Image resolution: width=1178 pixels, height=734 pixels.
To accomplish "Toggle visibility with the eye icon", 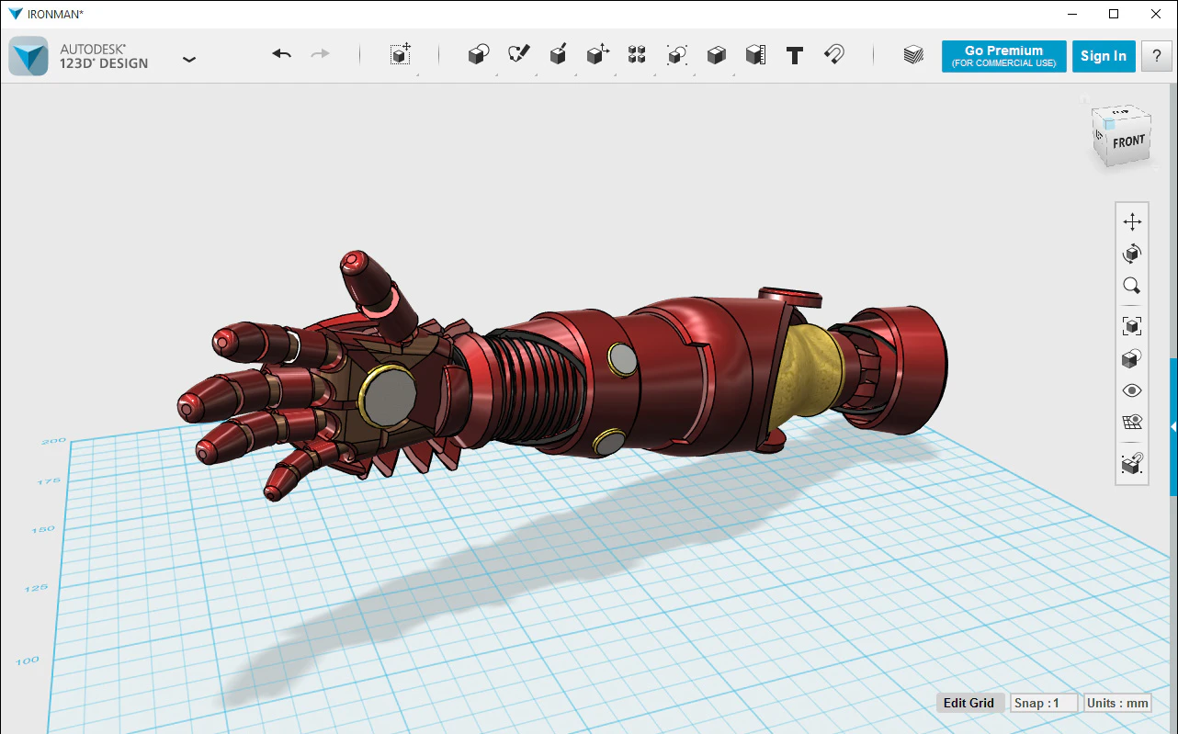I will point(1132,390).
